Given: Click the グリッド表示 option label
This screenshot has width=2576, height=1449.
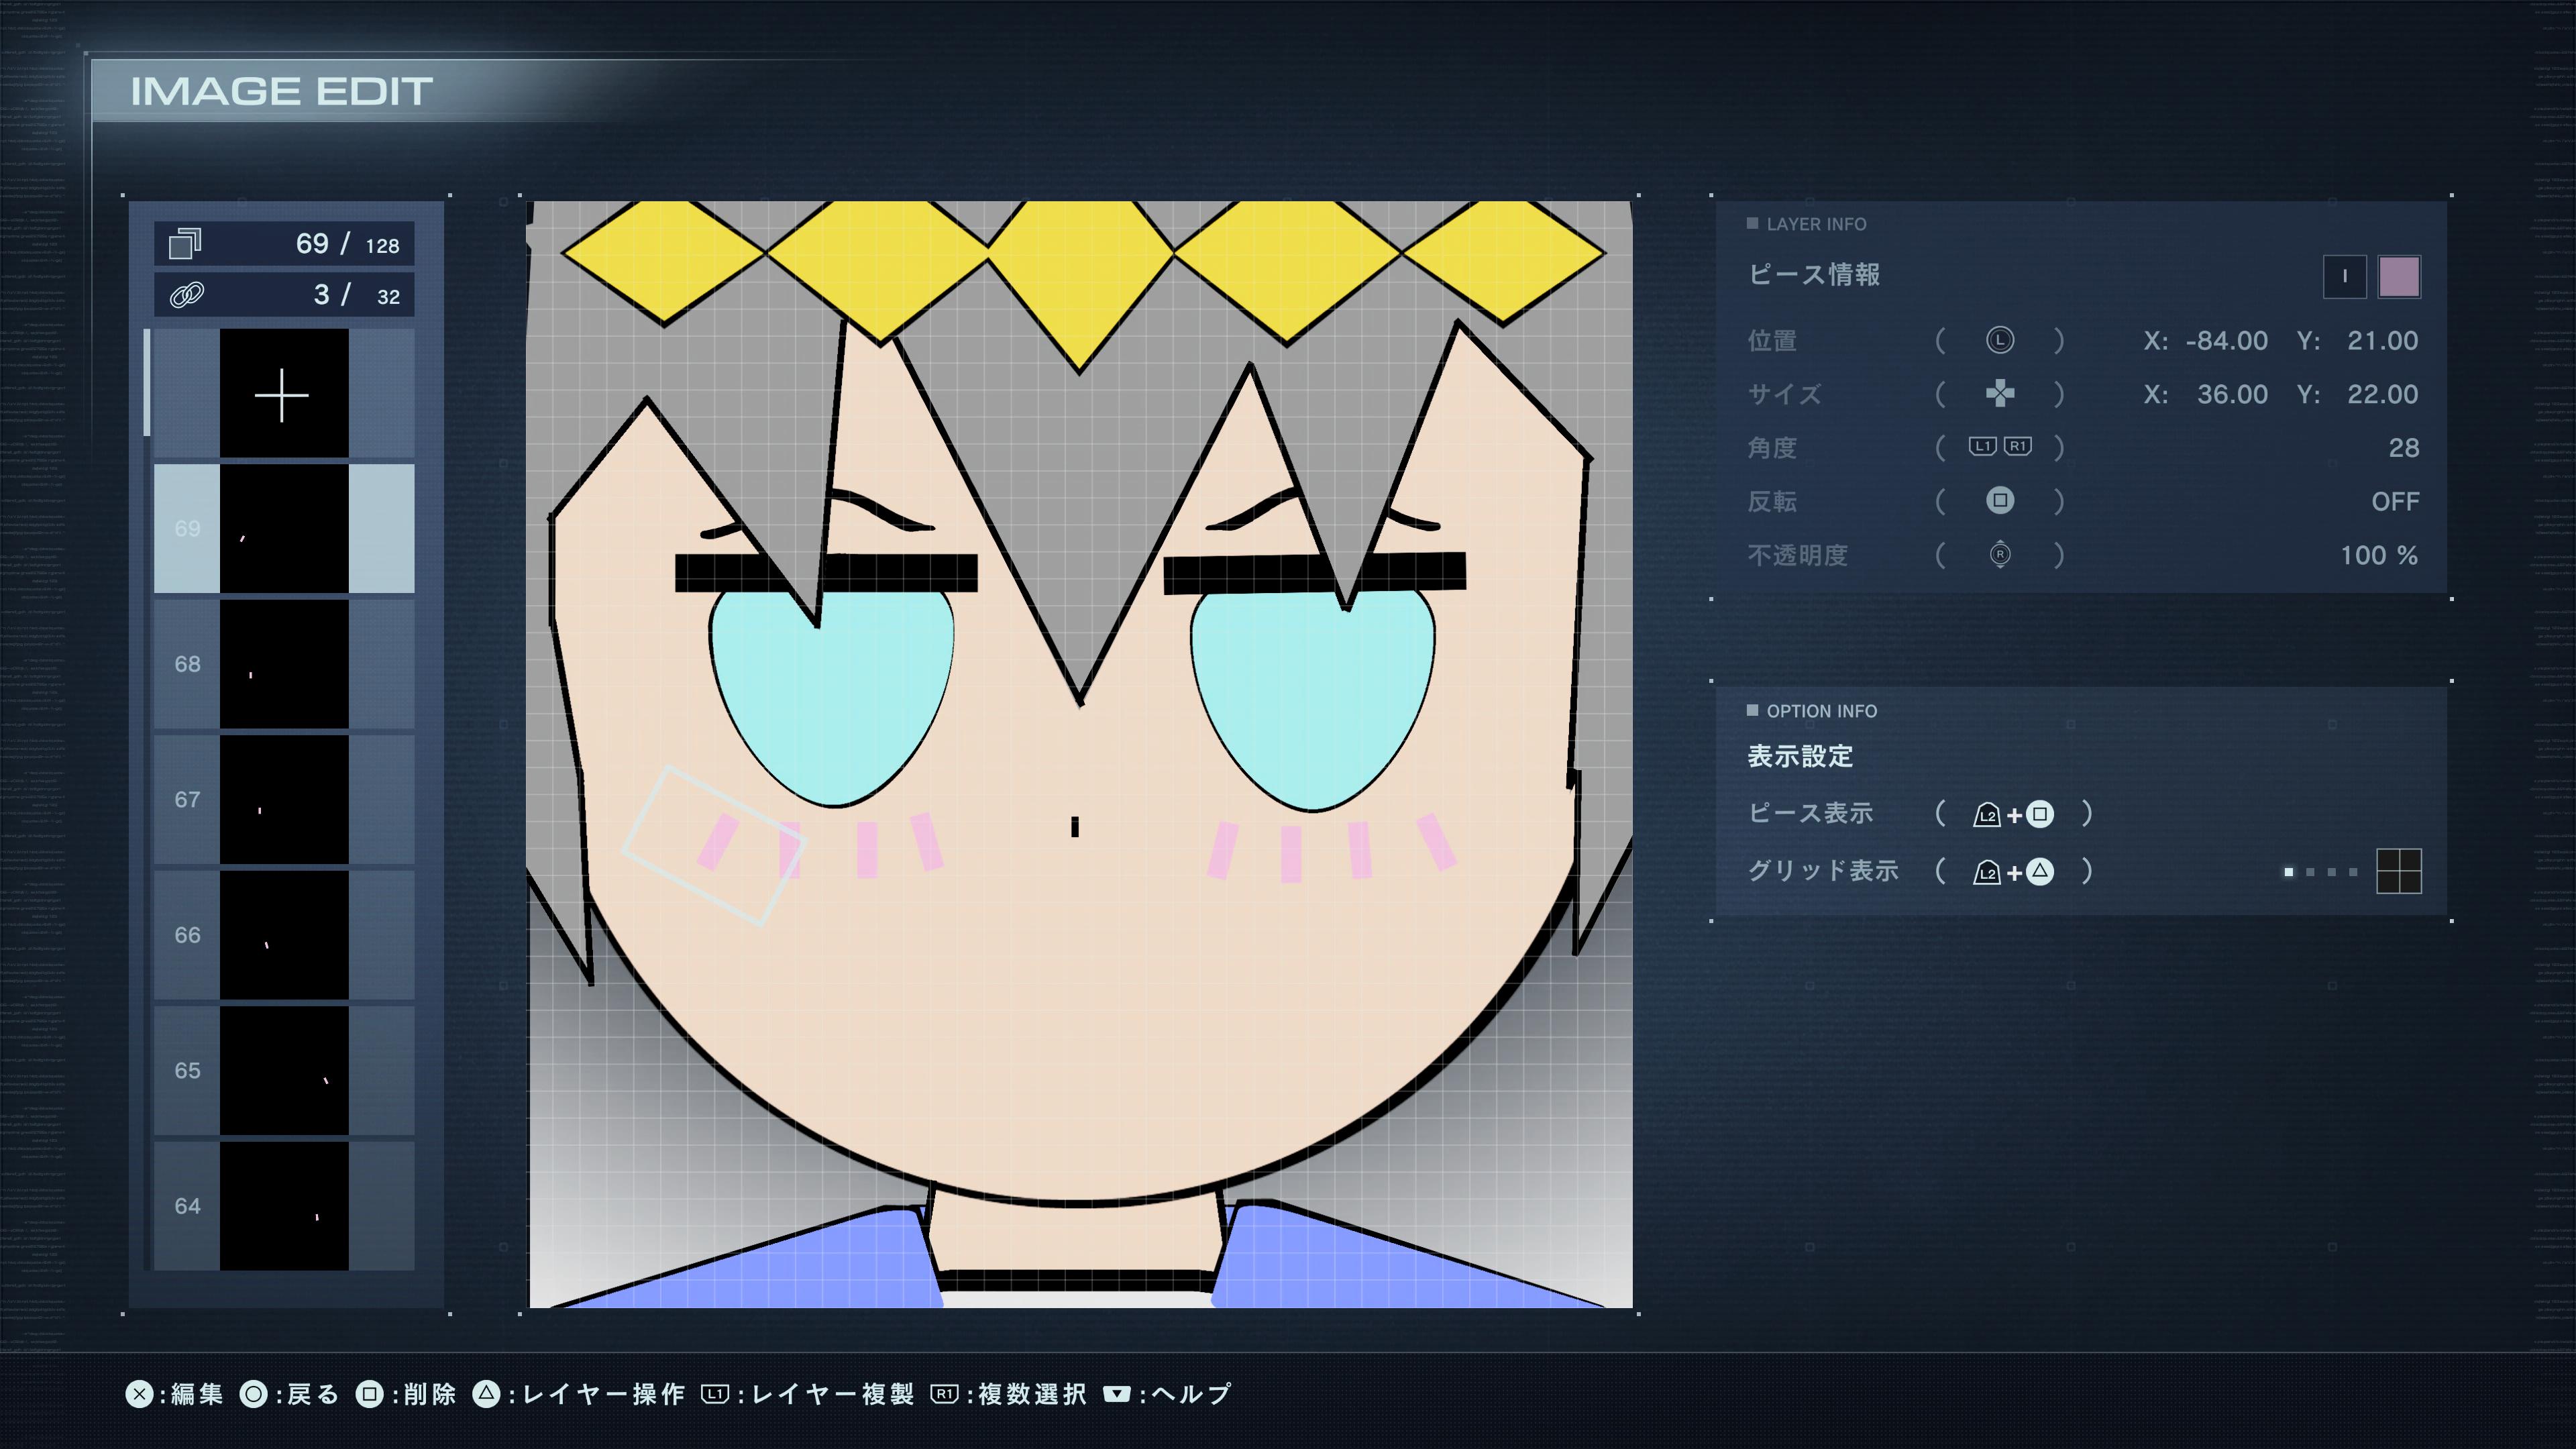Looking at the screenshot, I should click(1823, 871).
